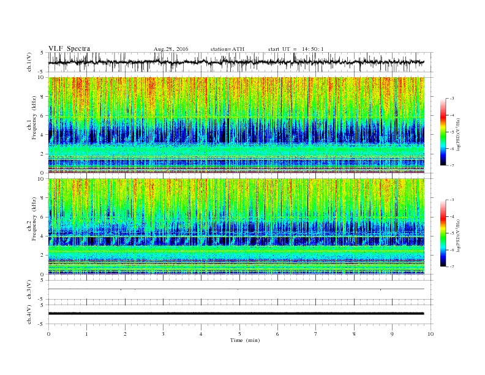485x375 pixels.
Task: Click the "-7" tick on ch.2 colorbar
Action: (x=452, y=267)
